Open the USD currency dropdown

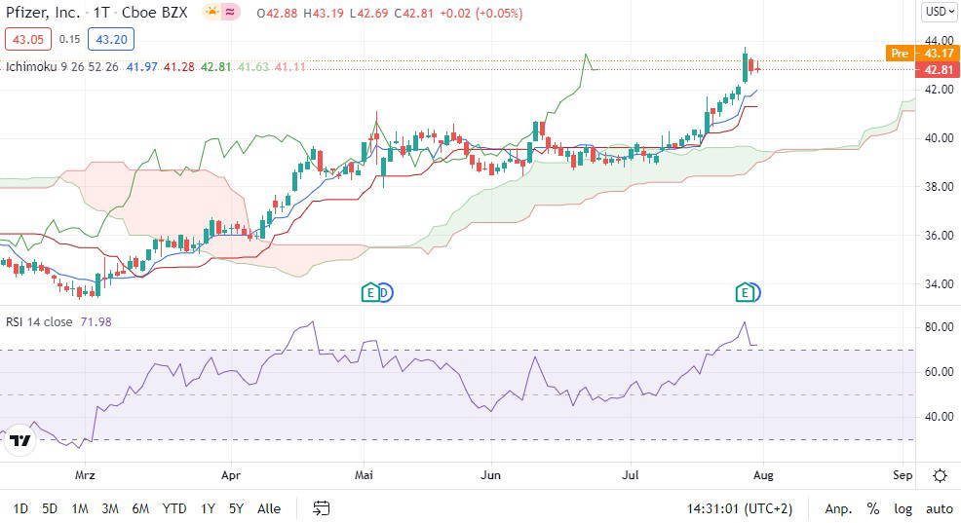coord(940,12)
